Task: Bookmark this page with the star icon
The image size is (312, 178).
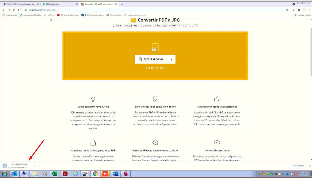Action: [x=287, y=10]
